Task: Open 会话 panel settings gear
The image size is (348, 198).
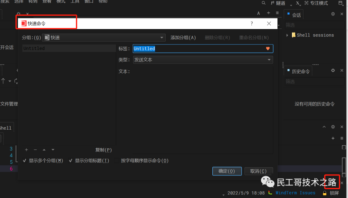Action: 333,14
